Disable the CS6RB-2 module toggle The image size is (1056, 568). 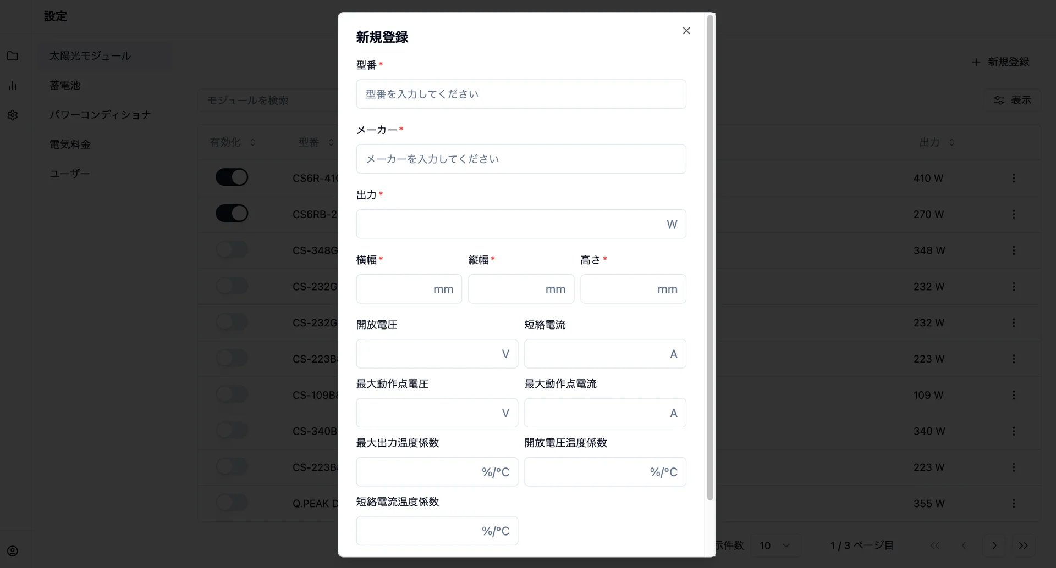[x=232, y=213]
